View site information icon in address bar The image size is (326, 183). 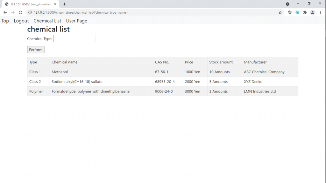(x=30, y=12)
